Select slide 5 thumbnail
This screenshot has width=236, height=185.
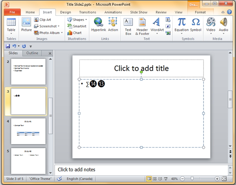[x=28, y=161]
